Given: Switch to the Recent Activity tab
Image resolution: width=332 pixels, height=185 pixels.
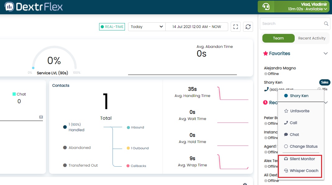Looking at the screenshot, I should pyautogui.click(x=312, y=38).
